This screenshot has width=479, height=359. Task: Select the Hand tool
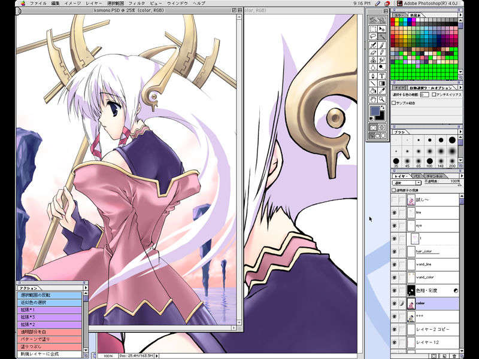pyautogui.click(x=373, y=99)
